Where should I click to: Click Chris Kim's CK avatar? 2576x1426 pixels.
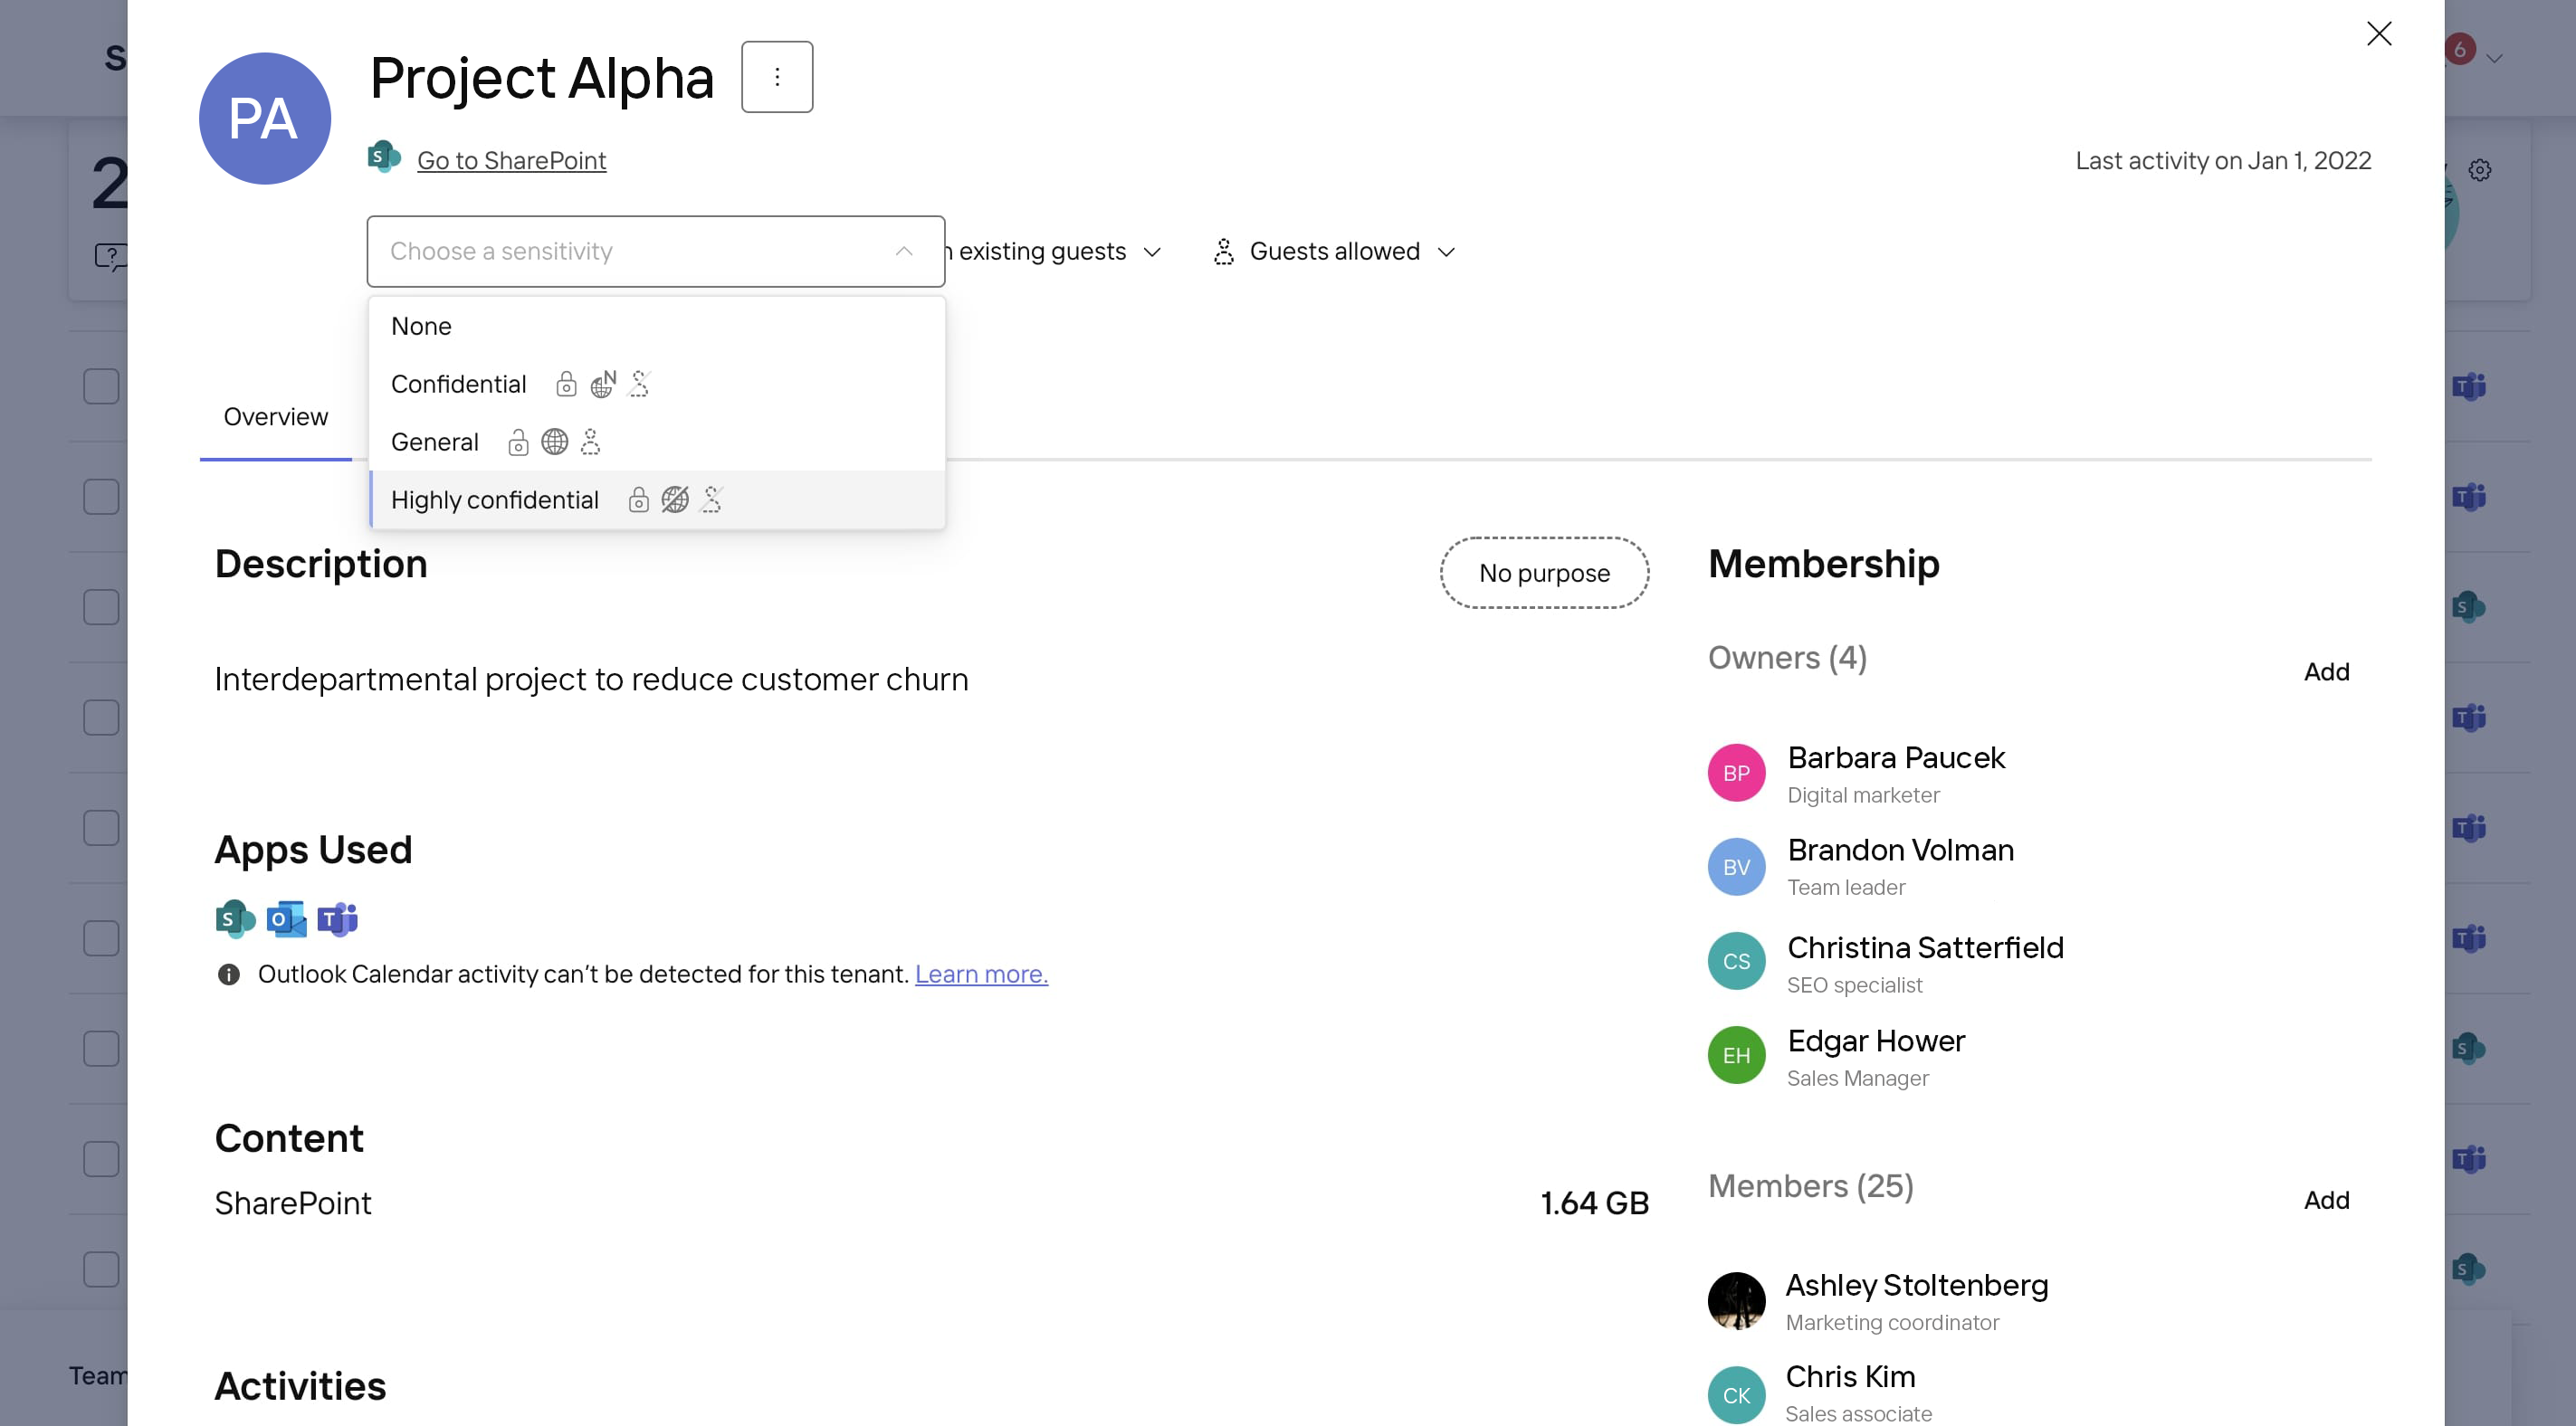[x=1737, y=1395]
